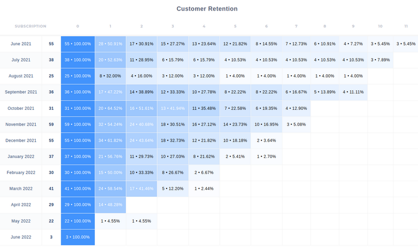Click cell '5 • 12.20%'

pos(173,189)
